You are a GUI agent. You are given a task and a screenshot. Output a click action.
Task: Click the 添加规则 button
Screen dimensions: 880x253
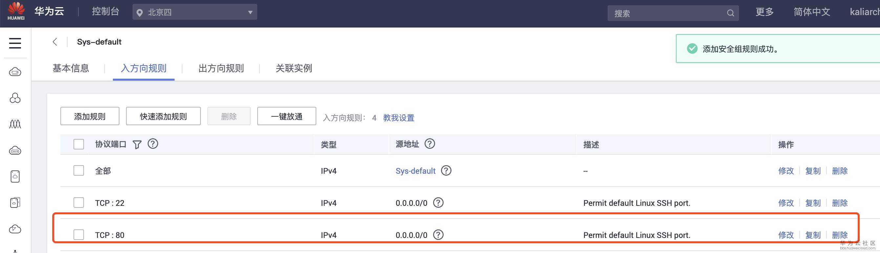pos(90,116)
